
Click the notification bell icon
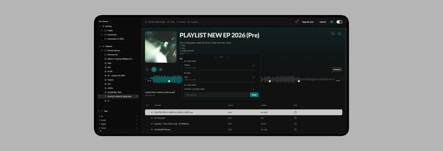pyautogui.click(x=296, y=22)
